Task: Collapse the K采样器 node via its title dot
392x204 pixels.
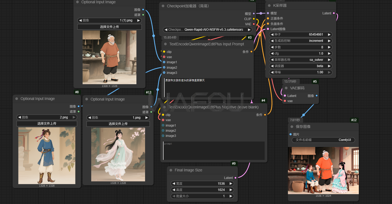Action: [x=269, y=5]
